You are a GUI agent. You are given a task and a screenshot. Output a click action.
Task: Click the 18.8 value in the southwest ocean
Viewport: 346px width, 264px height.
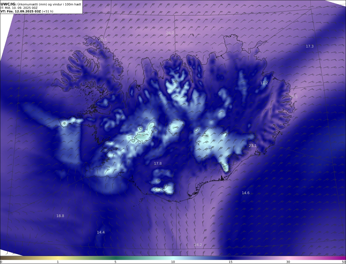click(x=60, y=216)
